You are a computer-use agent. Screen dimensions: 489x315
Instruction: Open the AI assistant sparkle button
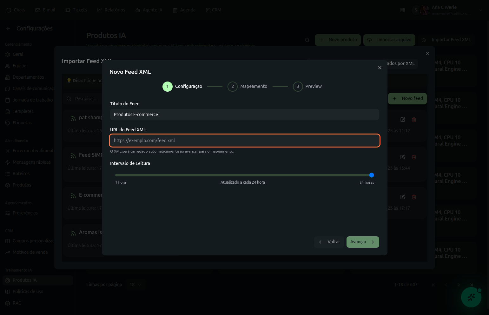pyautogui.click(x=471, y=297)
